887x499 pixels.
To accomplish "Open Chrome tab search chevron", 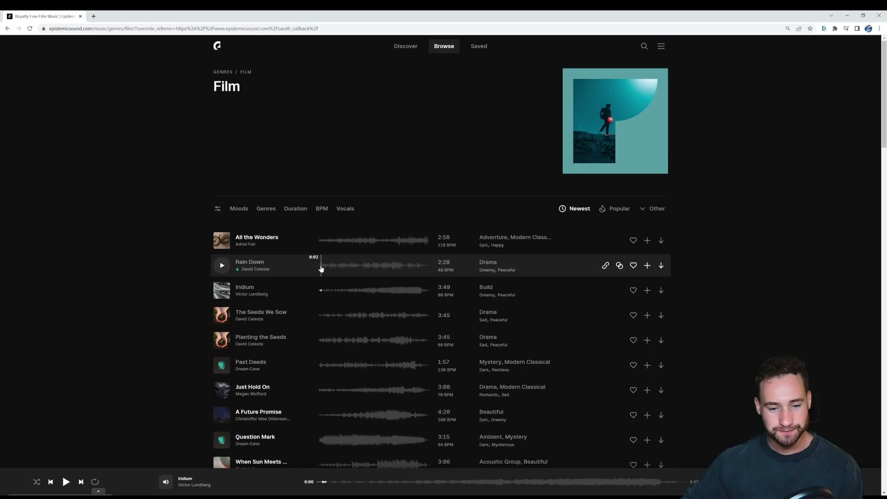I will (x=831, y=16).
